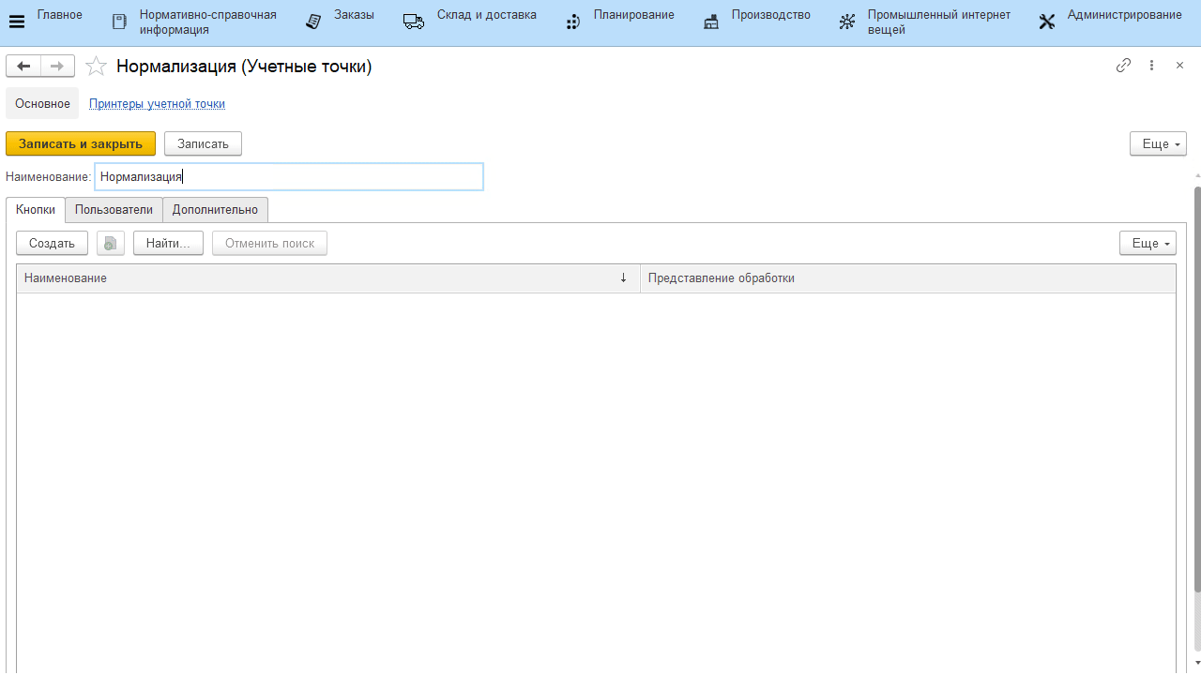Image resolution: width=1201 pixels, height=675 pixels.
Task: Open the Принтеры учетной точки link
Action: click(x=157, y=104)
